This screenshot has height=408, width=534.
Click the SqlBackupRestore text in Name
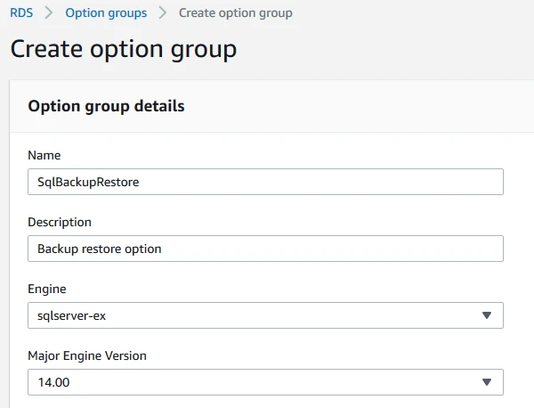88,182
